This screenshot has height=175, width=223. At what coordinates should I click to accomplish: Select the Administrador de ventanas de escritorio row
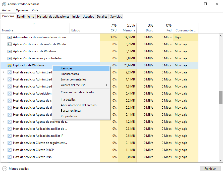(99, 37)
